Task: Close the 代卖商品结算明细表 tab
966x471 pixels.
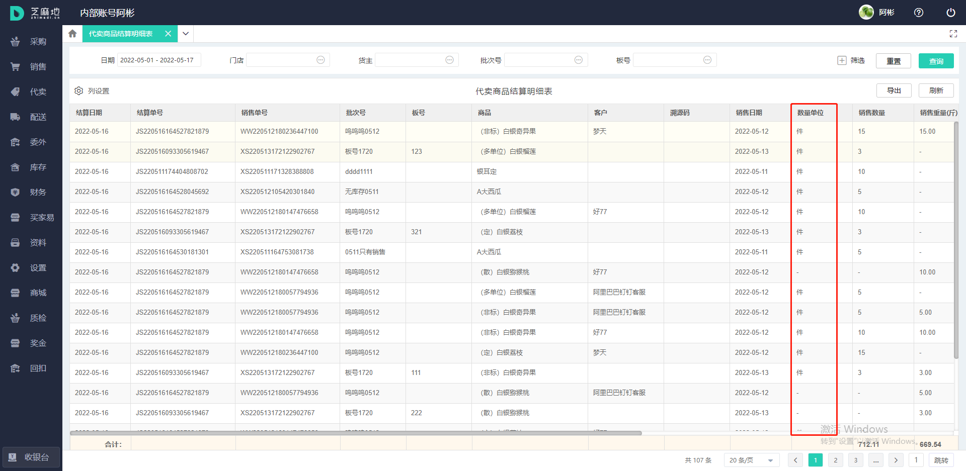Action: click(168, 34)
